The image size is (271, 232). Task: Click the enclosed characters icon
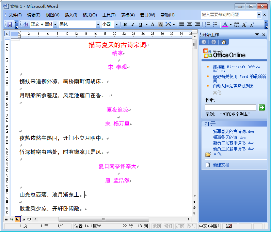[x=236, y=25]
